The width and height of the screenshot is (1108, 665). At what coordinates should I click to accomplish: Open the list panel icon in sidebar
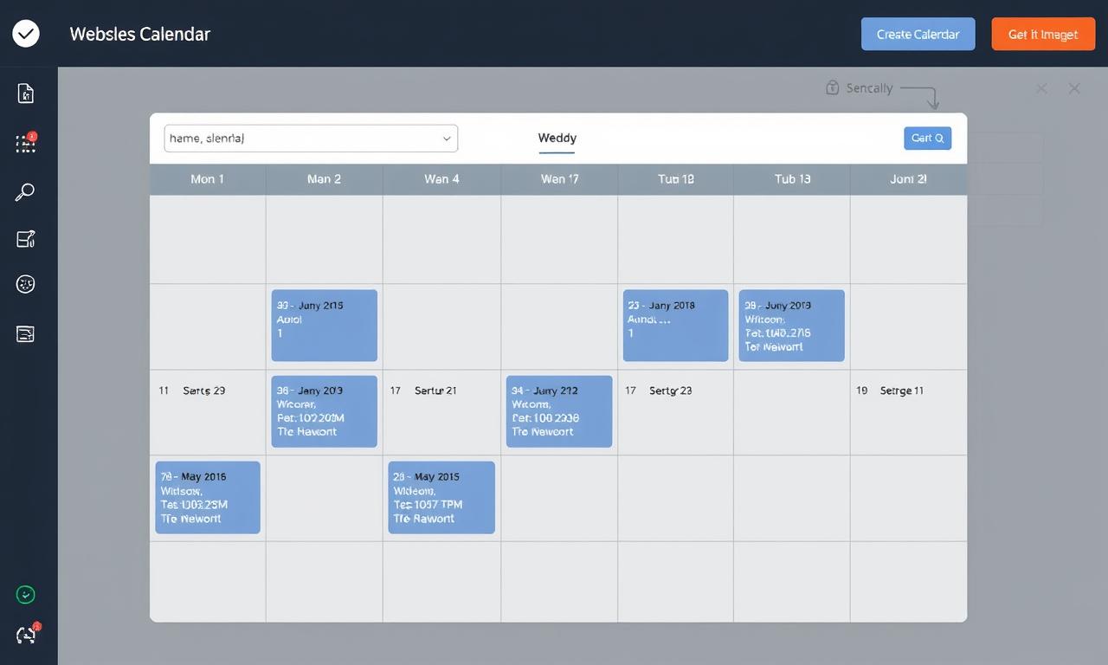click(x=26, y=334)
